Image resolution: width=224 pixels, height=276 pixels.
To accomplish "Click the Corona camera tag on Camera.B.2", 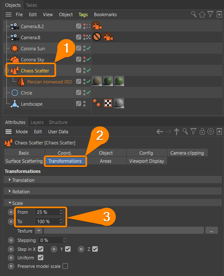I will coord(97,26).
